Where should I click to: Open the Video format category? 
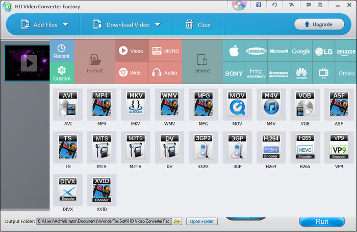coord(132,50)
